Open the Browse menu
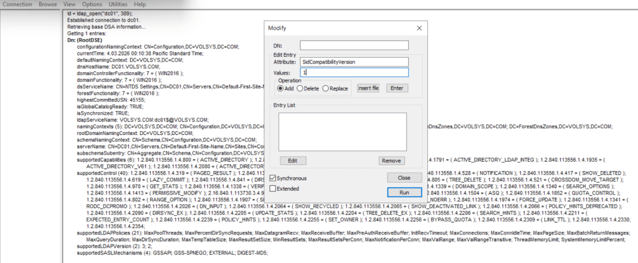This screenshot has height=263, width=638. (47, 4)
